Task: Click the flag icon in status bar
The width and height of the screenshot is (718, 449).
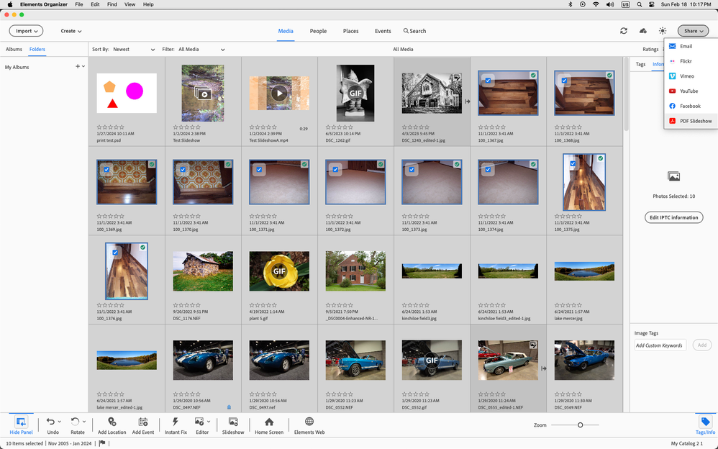Action: click(x=102, y=443)
